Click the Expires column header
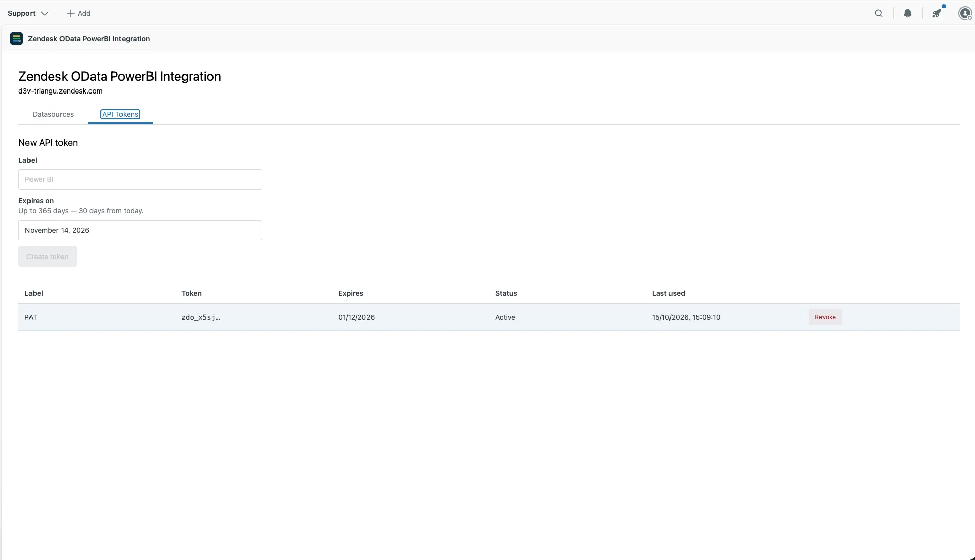Viewport: 975px width, 560px height. coord(351,293)
